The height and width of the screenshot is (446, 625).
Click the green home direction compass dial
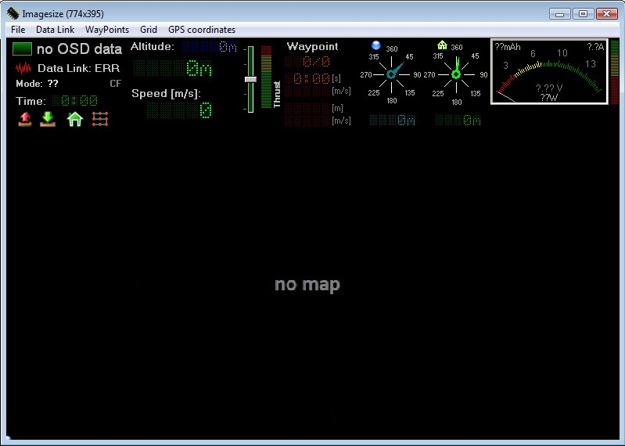457,75
